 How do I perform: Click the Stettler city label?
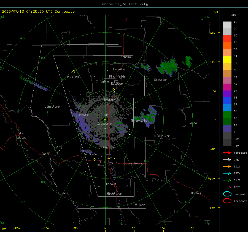pos(161,80)
